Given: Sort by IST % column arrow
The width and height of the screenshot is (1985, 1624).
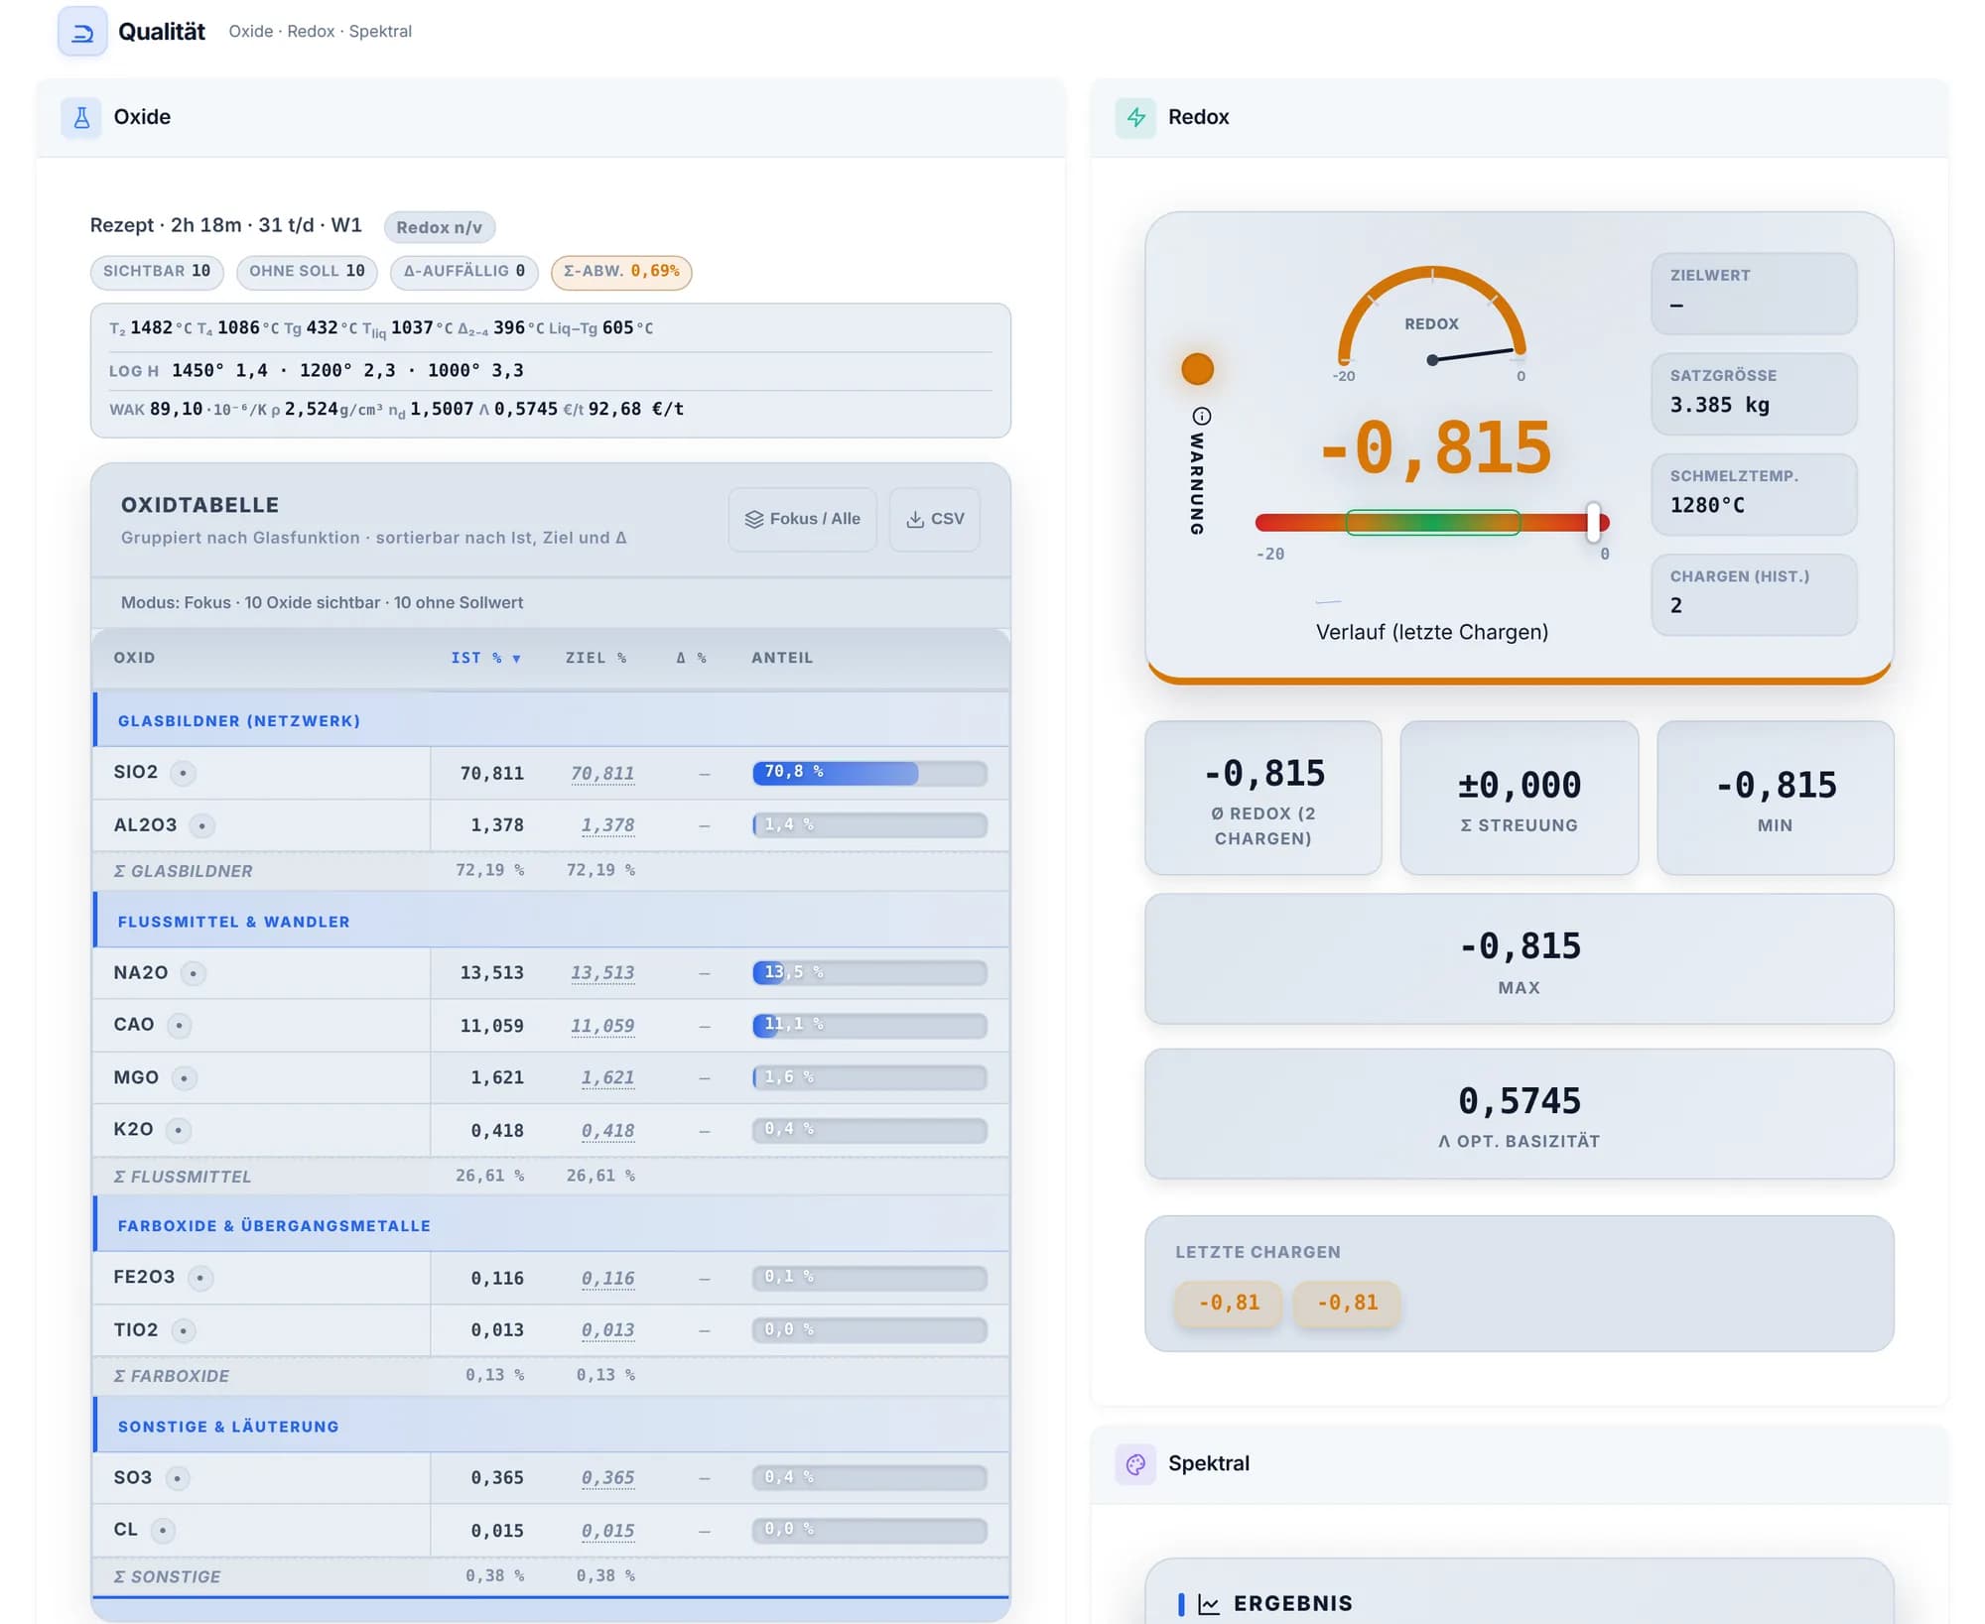Looking at the screenshot, I should coord(516,659).
